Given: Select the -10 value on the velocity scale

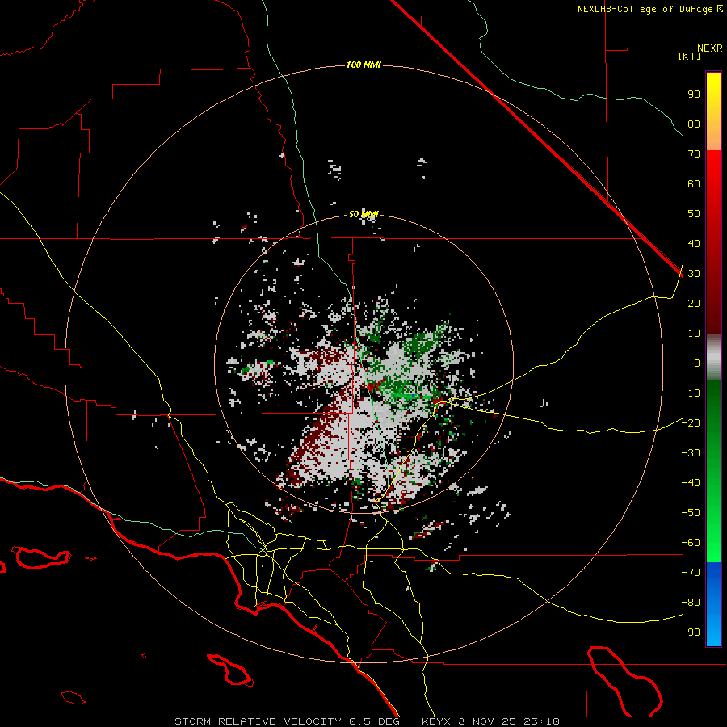Looking at the screenshot, I should (x=691, y=393).
